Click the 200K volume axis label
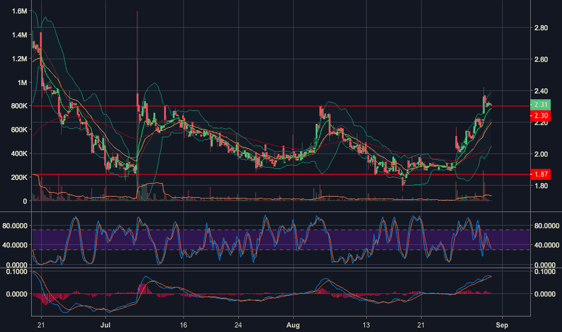The image size is (562, 332). click(x=19, y=177)
